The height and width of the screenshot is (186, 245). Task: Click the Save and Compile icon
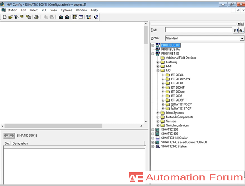coord(28,17)
